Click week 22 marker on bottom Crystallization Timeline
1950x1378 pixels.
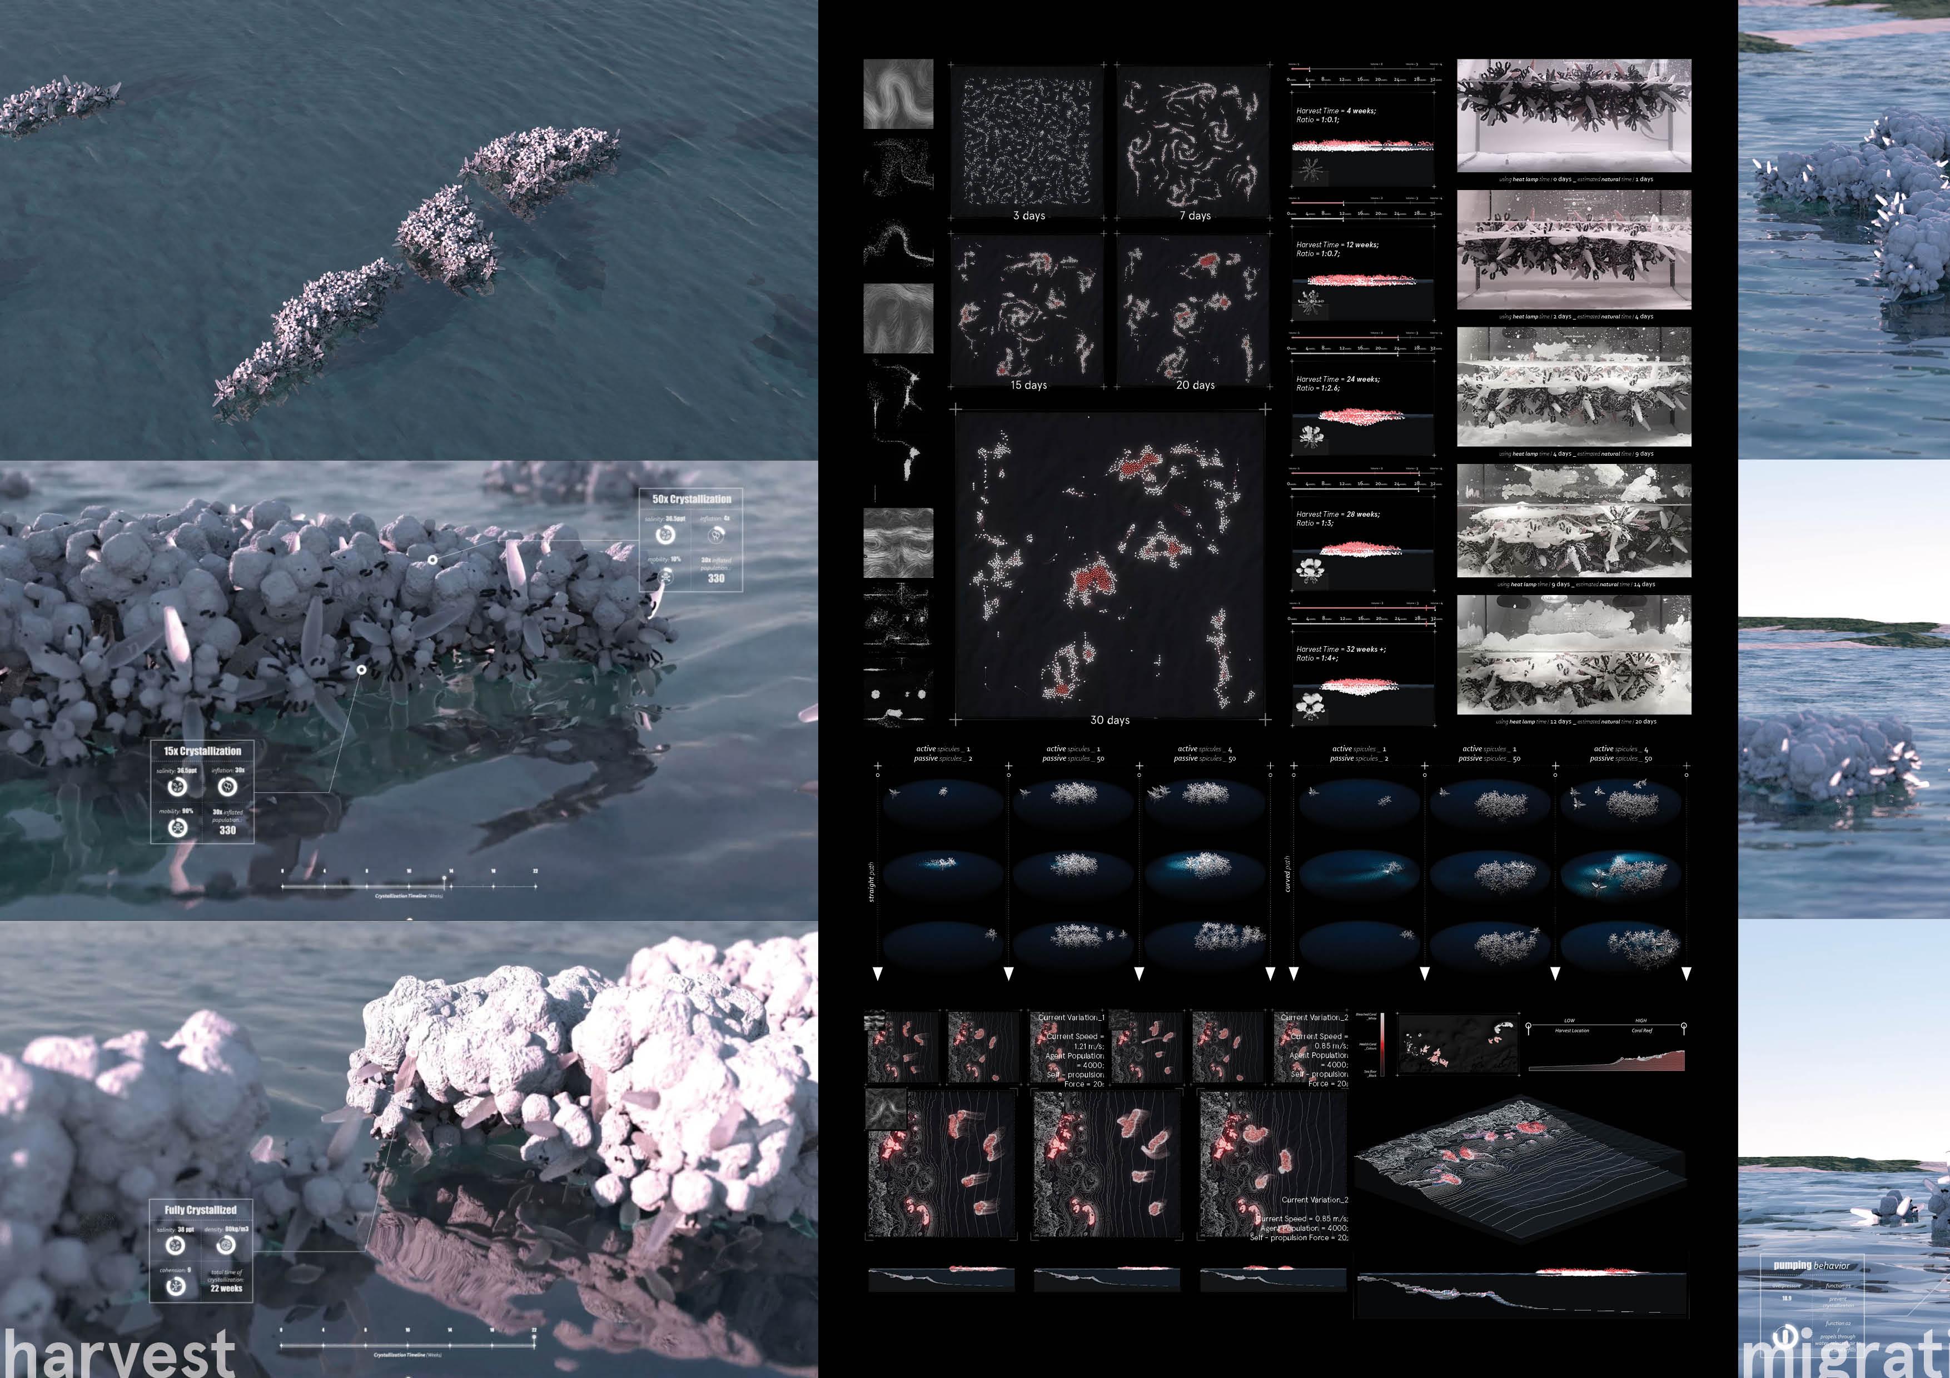click(x=534, y=1338)
